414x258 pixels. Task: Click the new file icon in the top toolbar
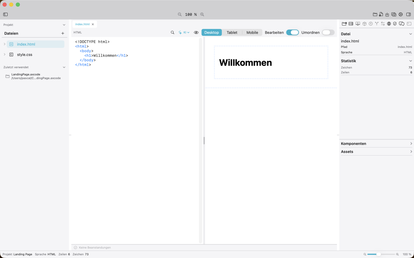tap(381, 14)
